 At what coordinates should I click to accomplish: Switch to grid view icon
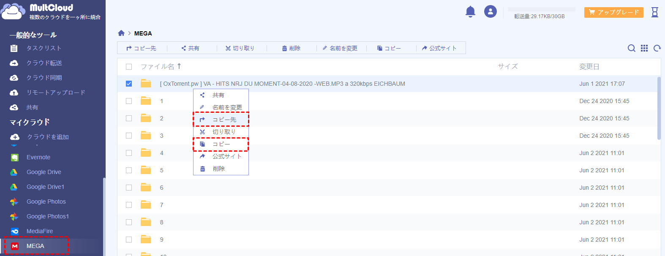tap(644, 48)
